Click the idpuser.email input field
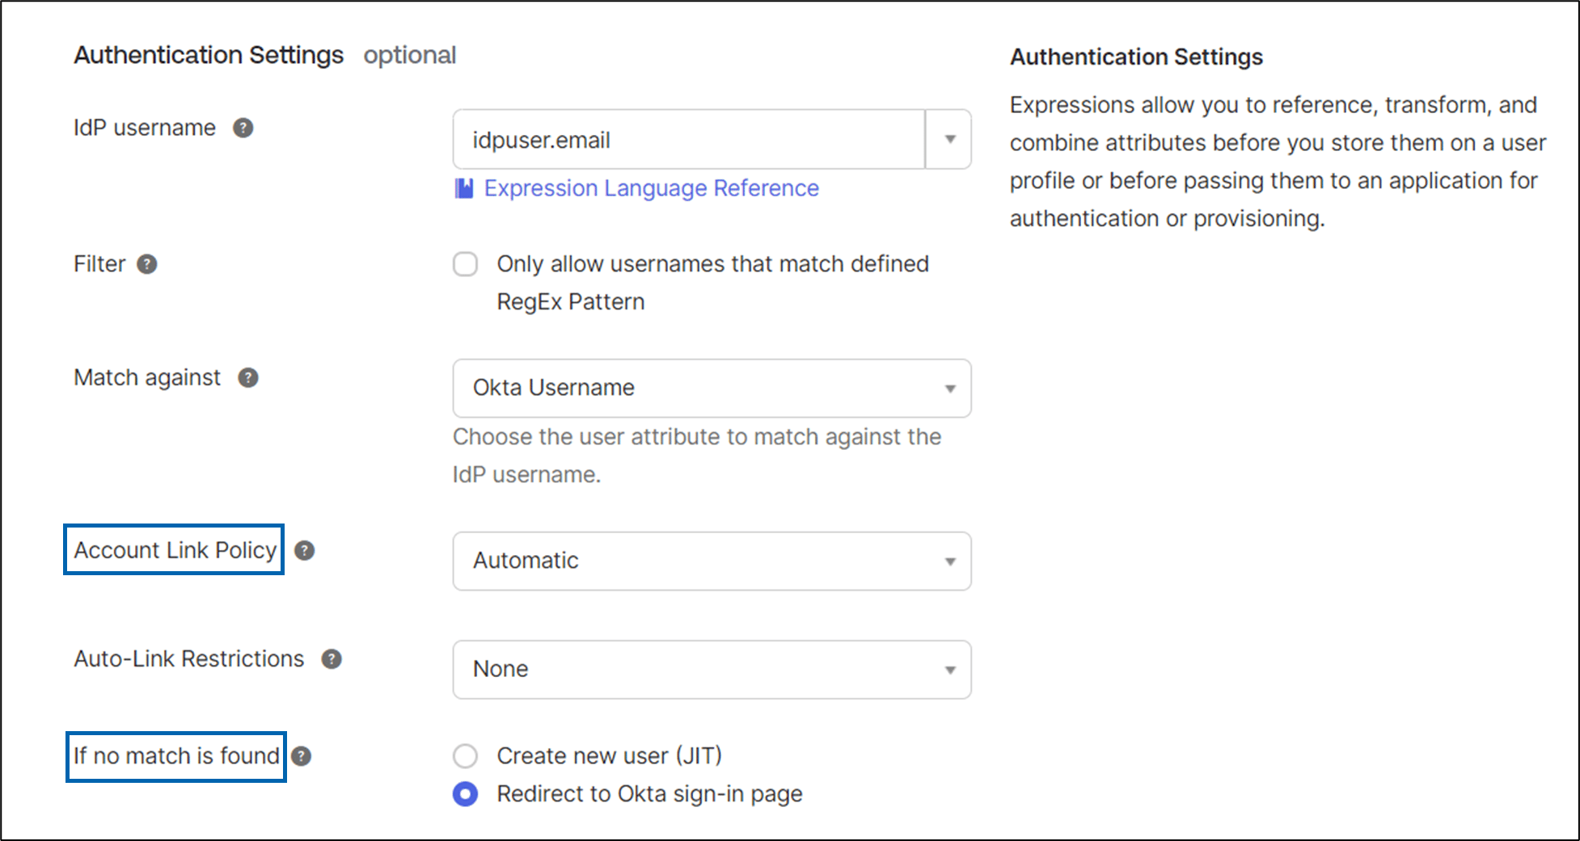The height and width of the screenshot is (841, 1580). tap(689, 139)
